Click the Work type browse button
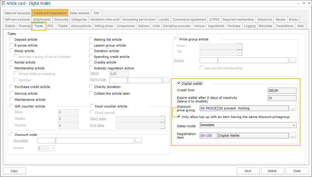The image size is (312, 177). [x=166, y=80]
